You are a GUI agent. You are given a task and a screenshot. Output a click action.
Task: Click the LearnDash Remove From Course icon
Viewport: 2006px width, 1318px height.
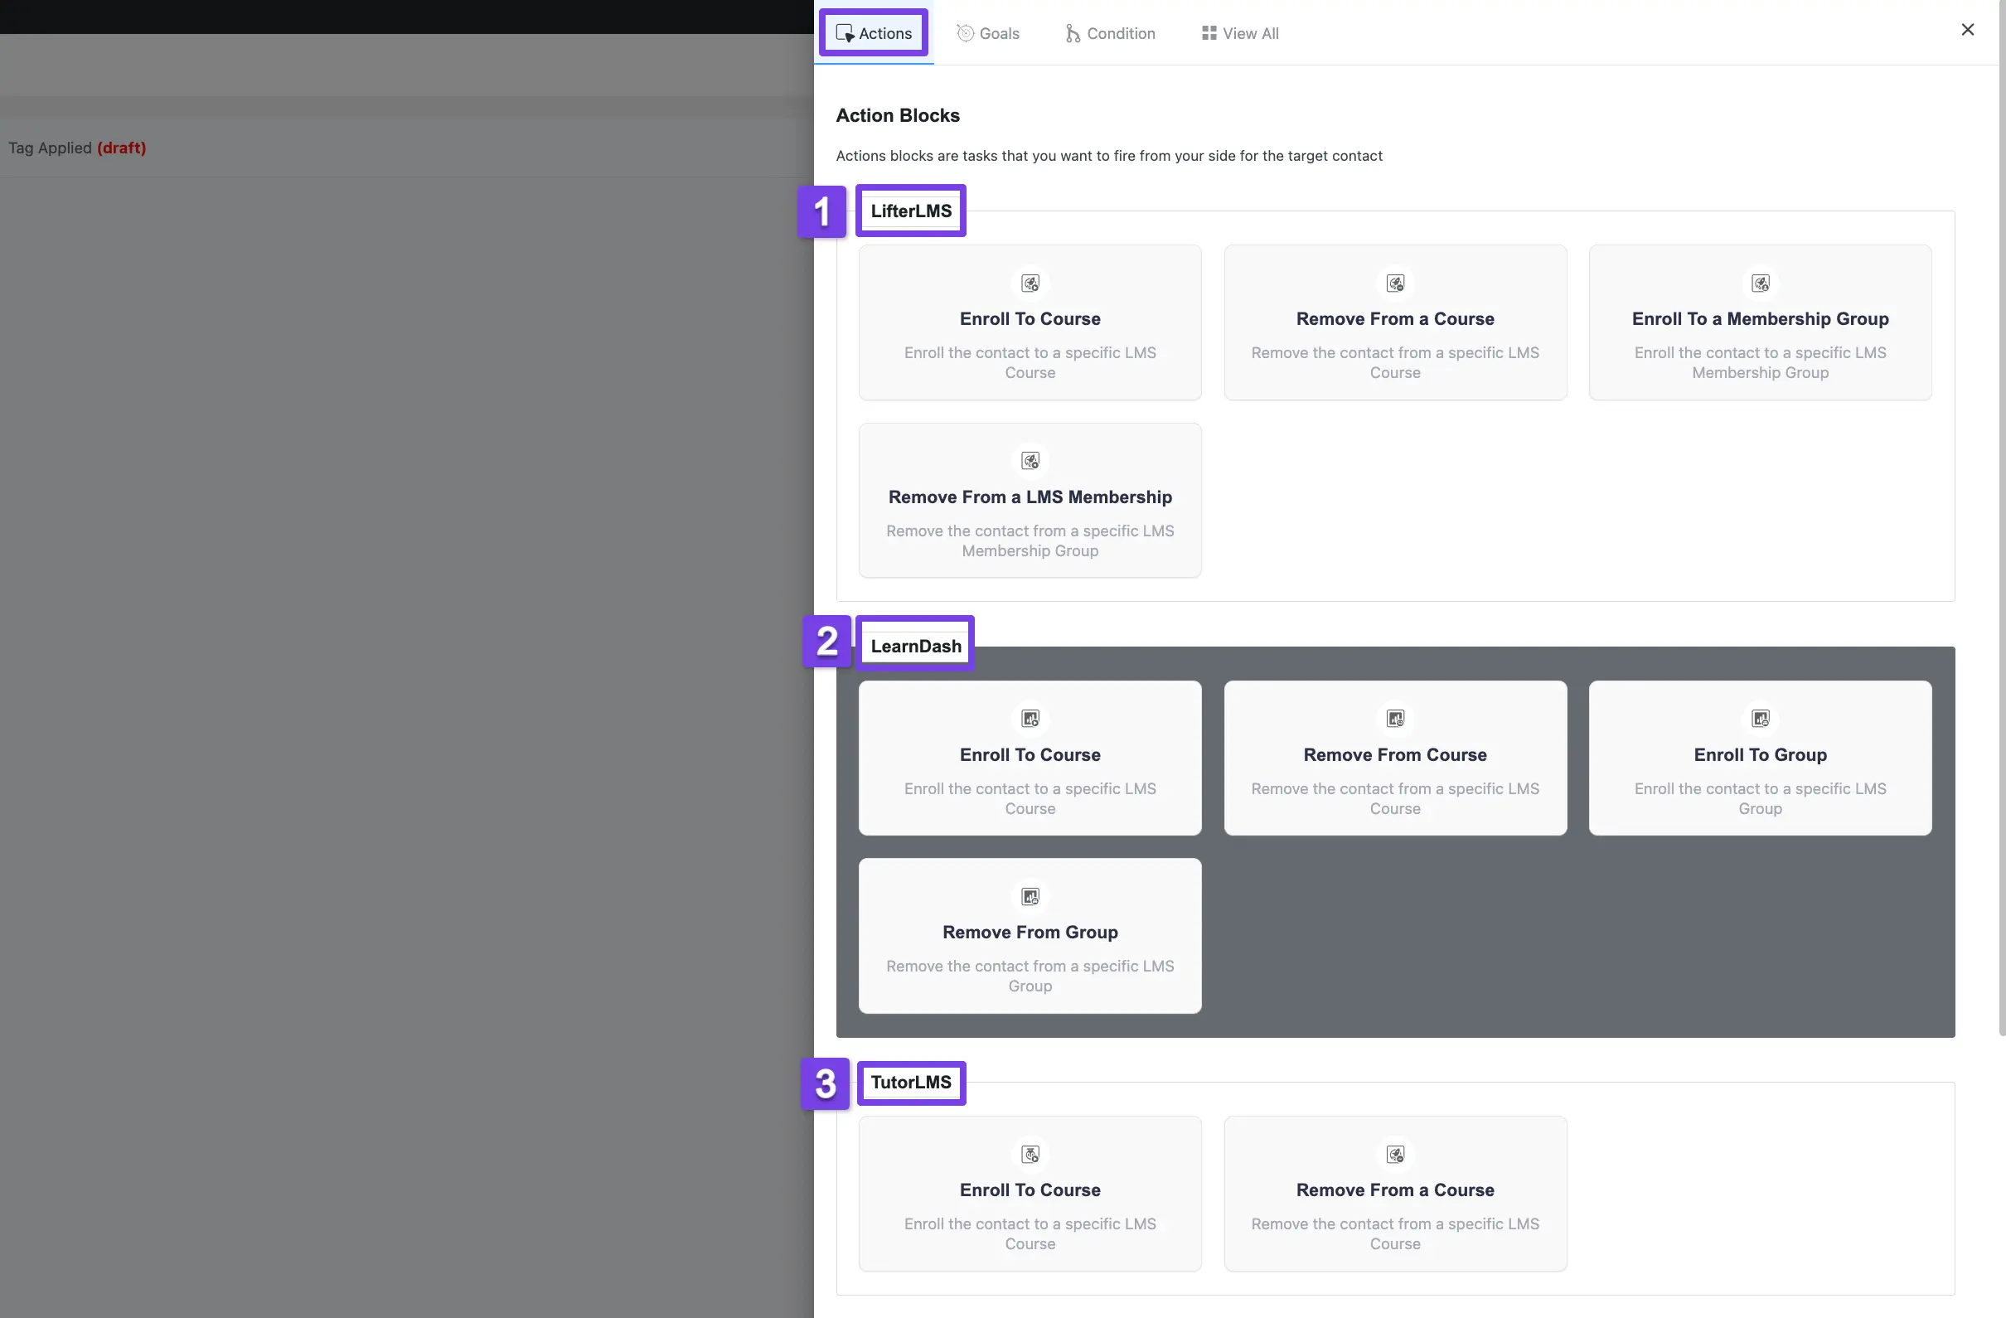(x=1394, y=720)
